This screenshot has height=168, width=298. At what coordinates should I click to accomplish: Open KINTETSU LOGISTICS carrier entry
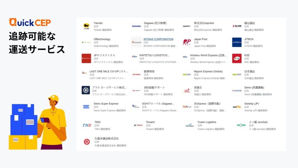(x=155, y=55)
